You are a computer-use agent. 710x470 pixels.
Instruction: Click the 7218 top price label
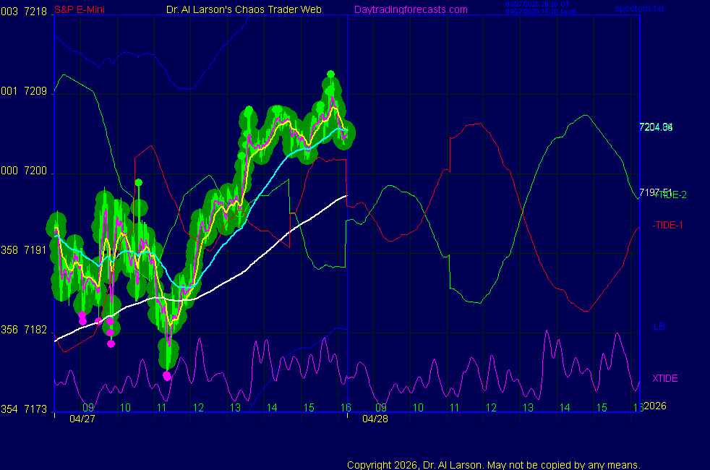point(35,12)
